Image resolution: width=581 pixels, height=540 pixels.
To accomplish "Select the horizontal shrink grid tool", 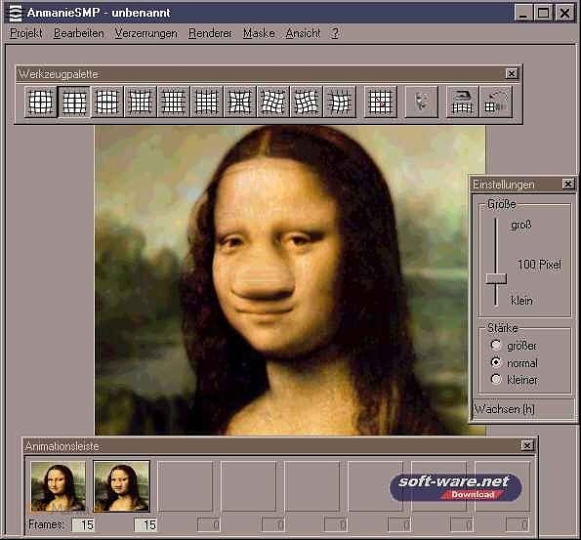I will [174, 102].
